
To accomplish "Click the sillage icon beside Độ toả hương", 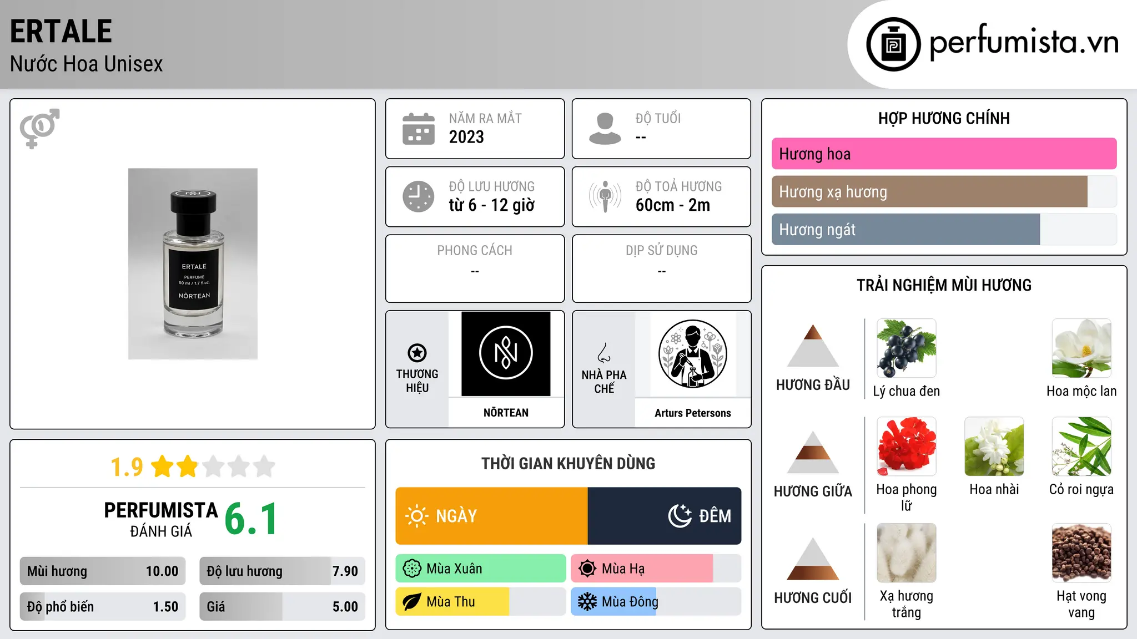I will [x=605, y=196].
